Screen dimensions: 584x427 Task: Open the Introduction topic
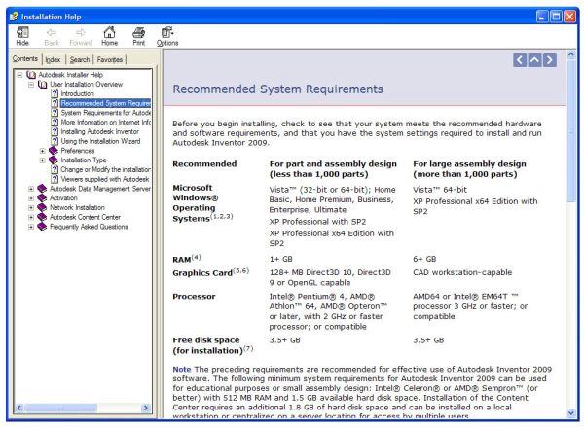78,93
